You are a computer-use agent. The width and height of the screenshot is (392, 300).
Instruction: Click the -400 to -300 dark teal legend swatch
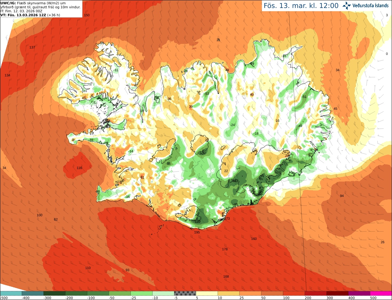pos(32,293)
